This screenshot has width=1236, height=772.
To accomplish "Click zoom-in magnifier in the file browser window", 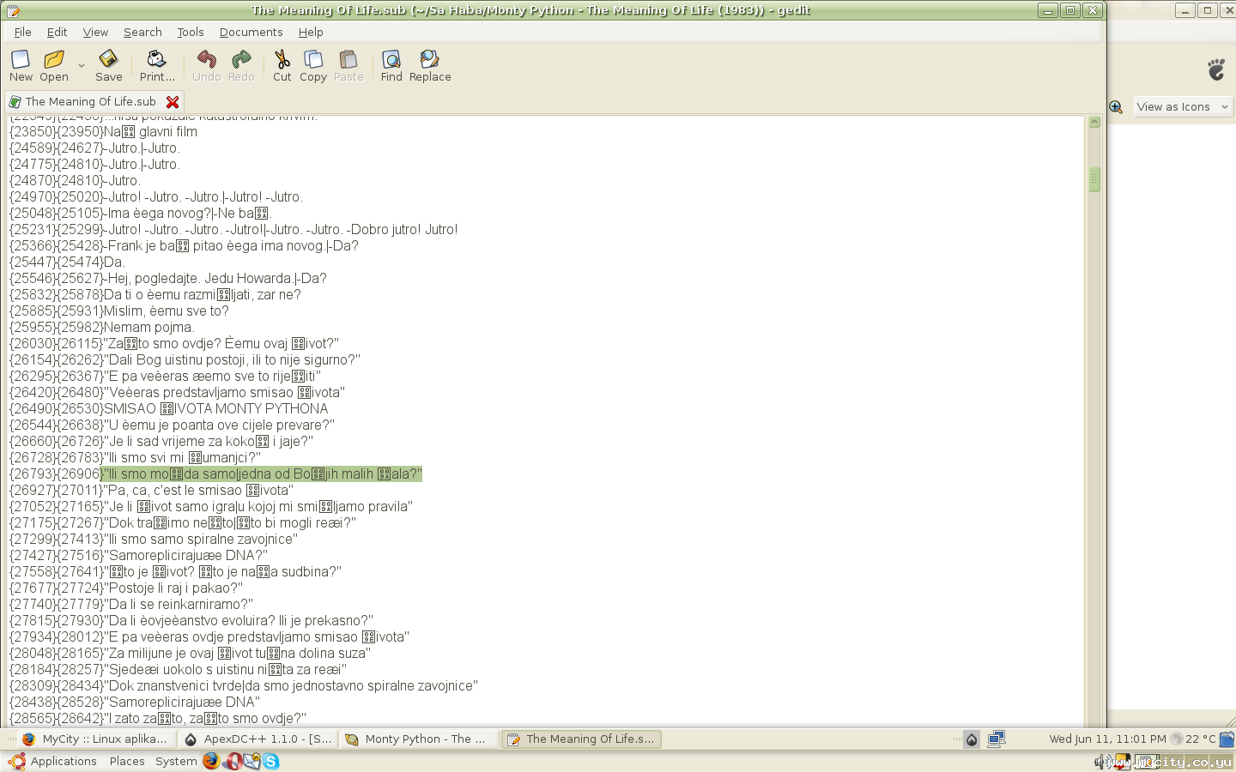I will pos(1116,107).
